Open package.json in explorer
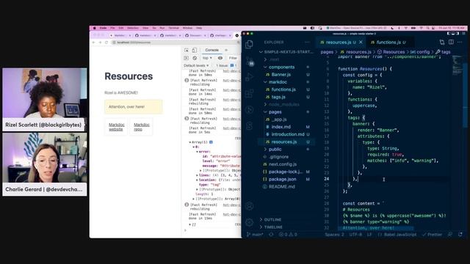 tap(286, 179)
